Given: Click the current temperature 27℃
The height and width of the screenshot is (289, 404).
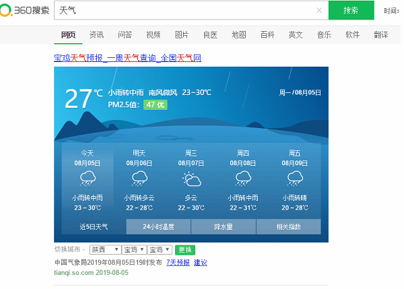Looking at the screenshot, I should pyautogui.click(x=83, y=98).
